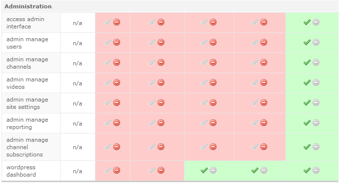Click red deny icon for admin manage channel subscriptions, first role column
Screen dimensions: 342x183
117,147
